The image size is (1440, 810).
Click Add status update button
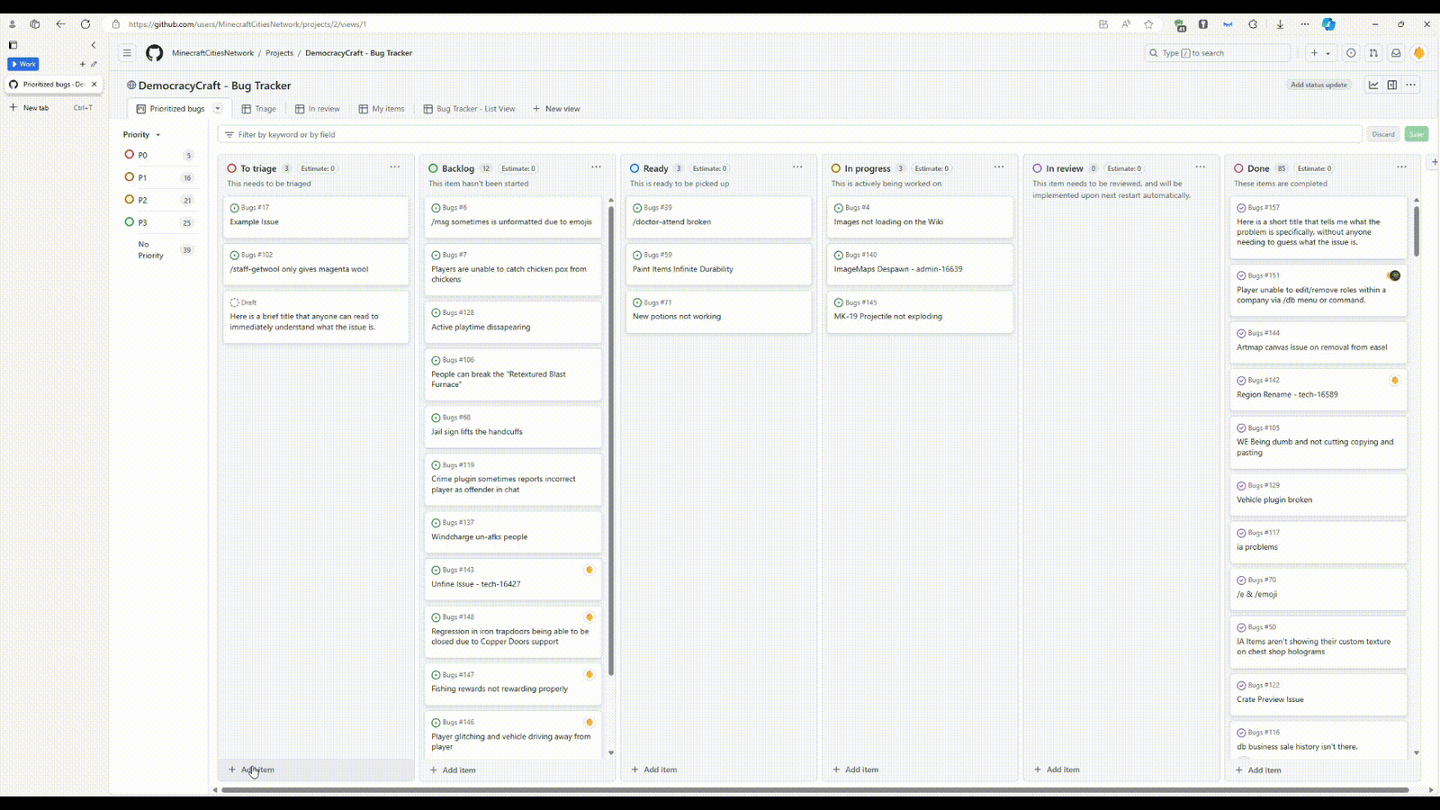click(1318, 85)
